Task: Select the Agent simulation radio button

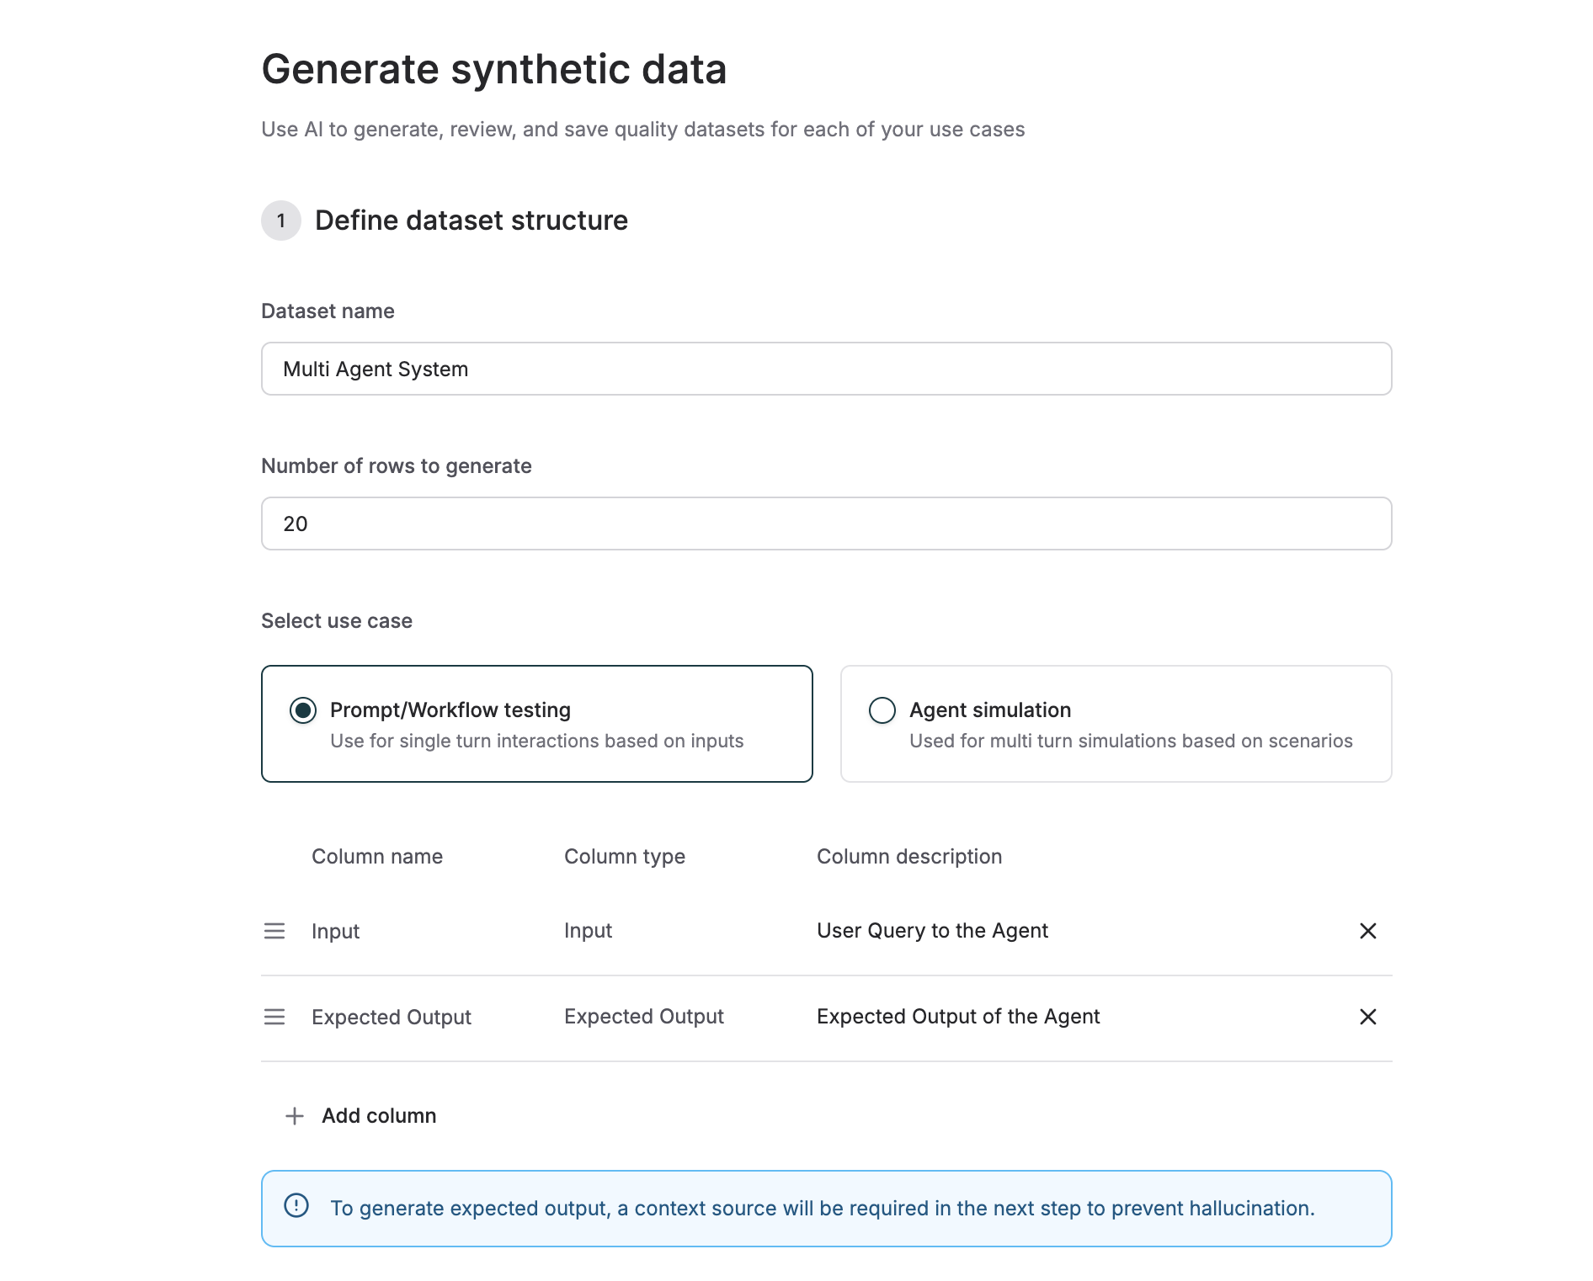Action: (882, 710)
